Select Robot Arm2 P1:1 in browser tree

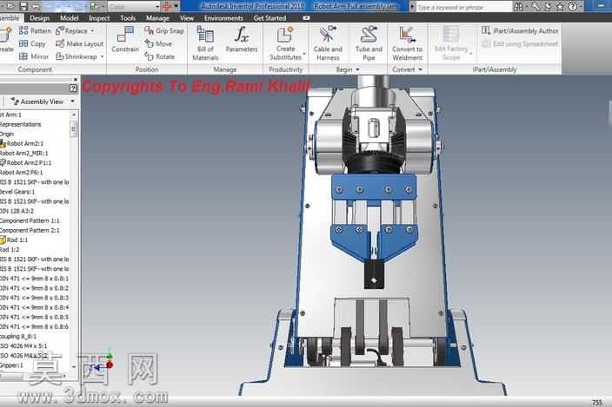click(26, 163)
